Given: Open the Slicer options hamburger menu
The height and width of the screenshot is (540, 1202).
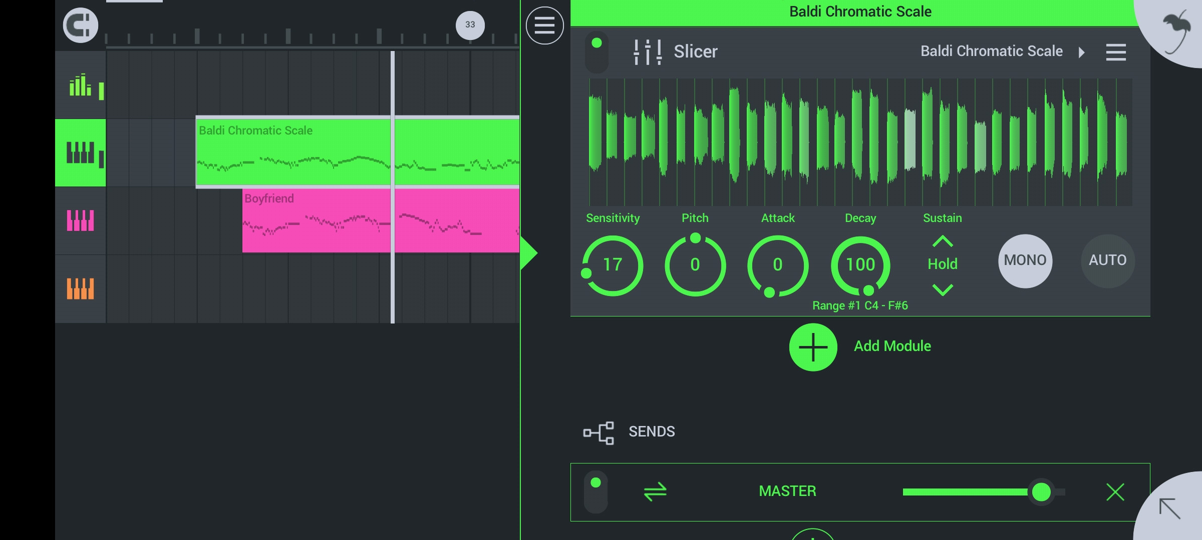Looking at the screenshot, I should (x=1116, y=52).
